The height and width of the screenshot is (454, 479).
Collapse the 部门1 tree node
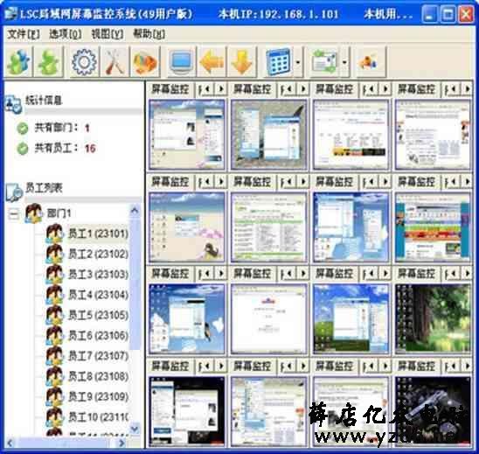[13, 213]
